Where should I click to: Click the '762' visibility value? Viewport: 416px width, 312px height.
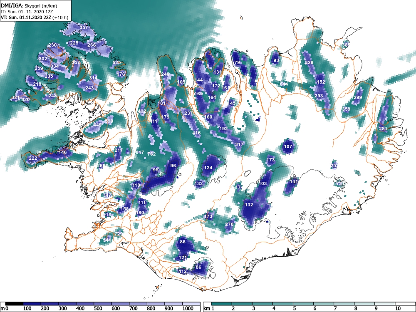[x=151, y=154]
